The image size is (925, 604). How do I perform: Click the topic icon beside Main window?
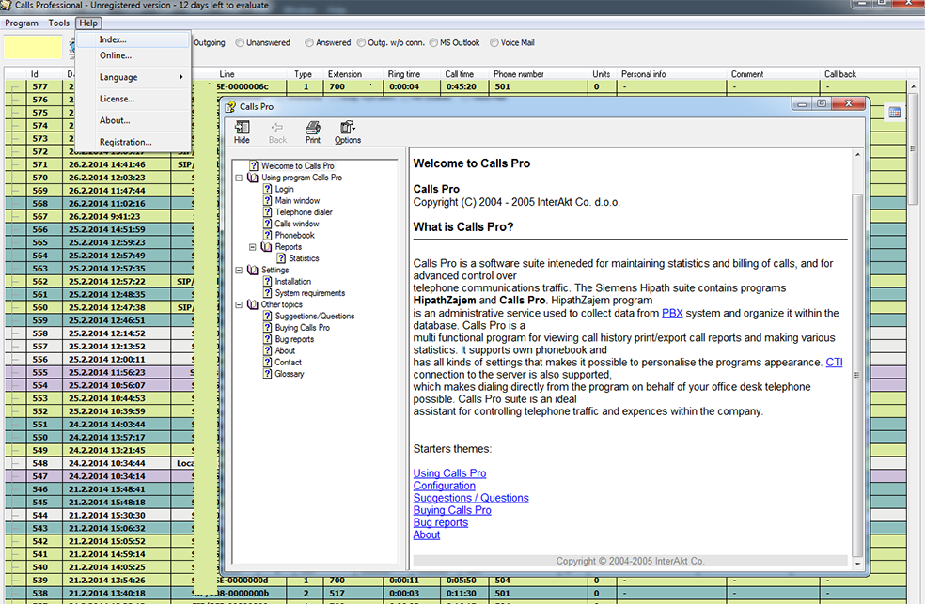[x=267, y=200]
